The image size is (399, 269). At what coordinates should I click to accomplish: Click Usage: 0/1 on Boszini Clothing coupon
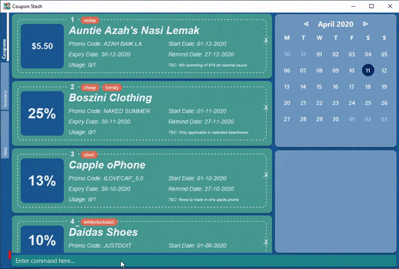[x=82, y=132]
